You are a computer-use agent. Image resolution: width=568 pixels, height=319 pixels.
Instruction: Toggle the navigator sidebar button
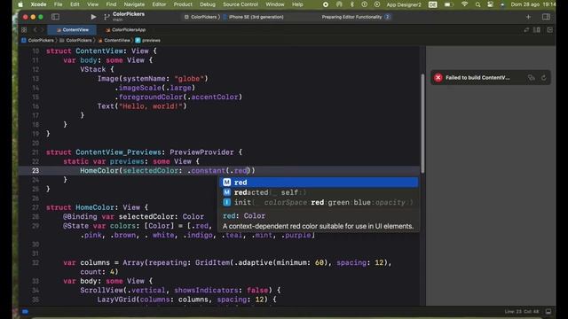pos(55,17)
